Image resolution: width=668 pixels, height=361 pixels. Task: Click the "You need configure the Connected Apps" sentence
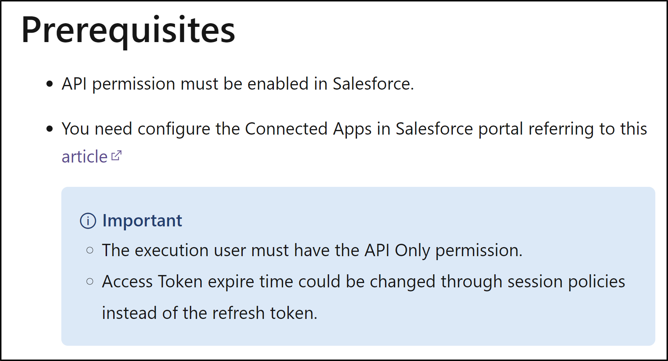pyautogui.click(x=354, y=129)
